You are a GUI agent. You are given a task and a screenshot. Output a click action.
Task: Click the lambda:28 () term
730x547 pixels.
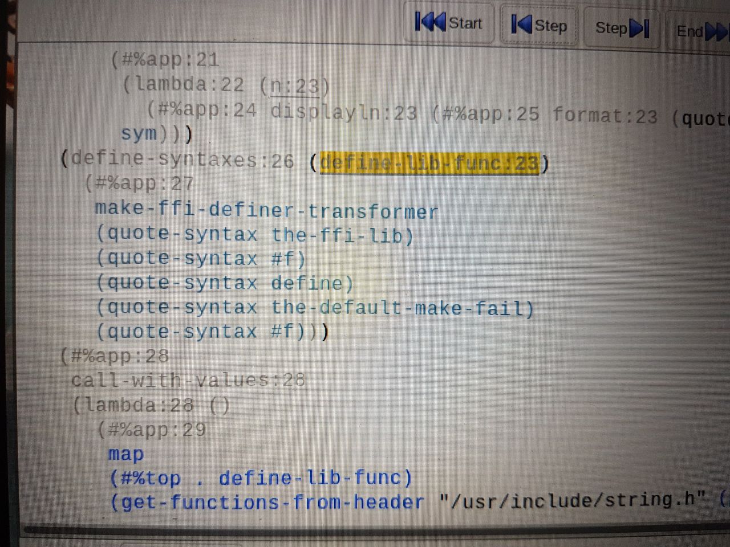pos(151,405)
